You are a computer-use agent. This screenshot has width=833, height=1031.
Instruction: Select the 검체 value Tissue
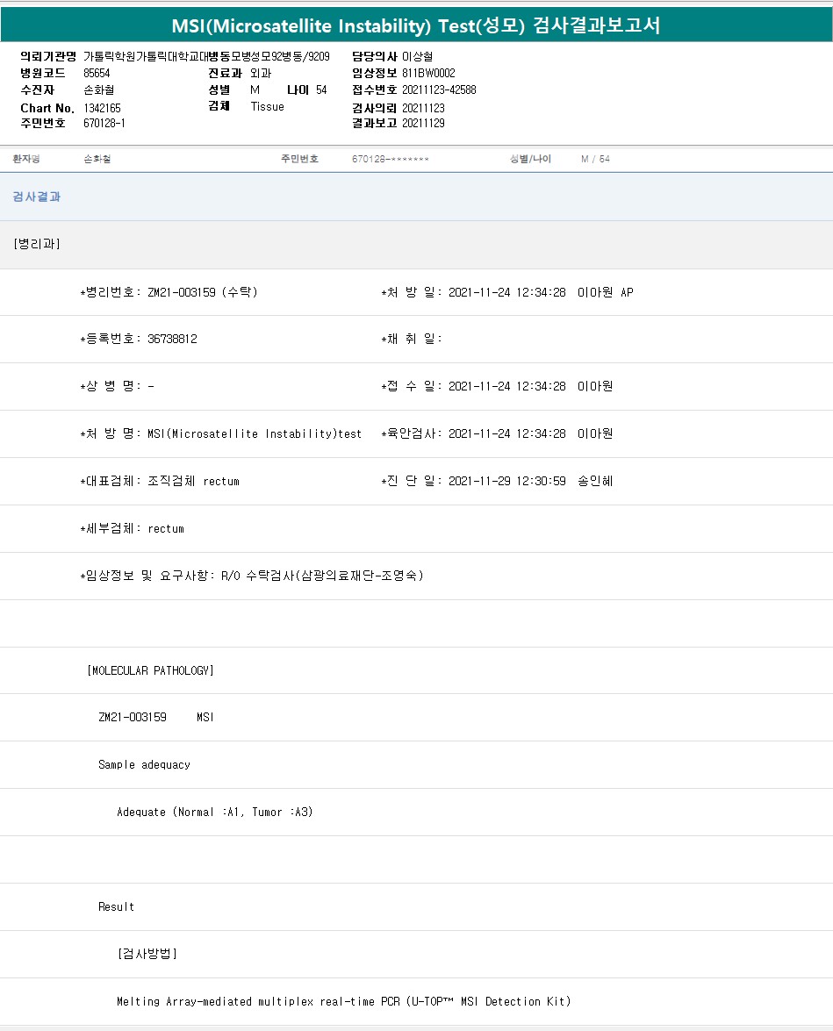coord(267,106)
